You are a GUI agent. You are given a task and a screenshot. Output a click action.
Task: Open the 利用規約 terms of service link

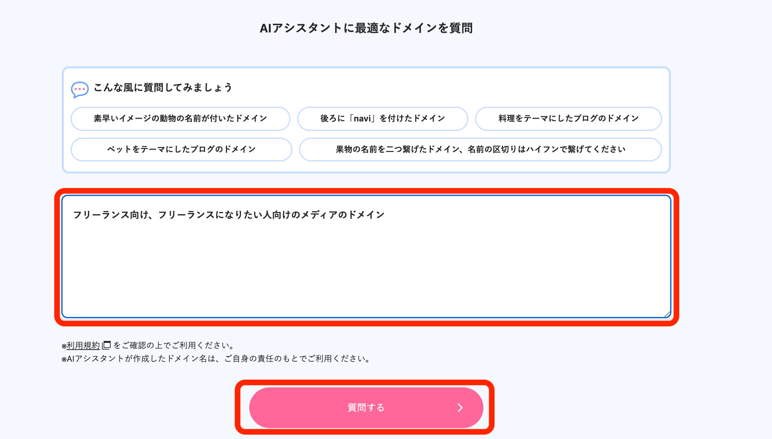(x=82, y=345)
